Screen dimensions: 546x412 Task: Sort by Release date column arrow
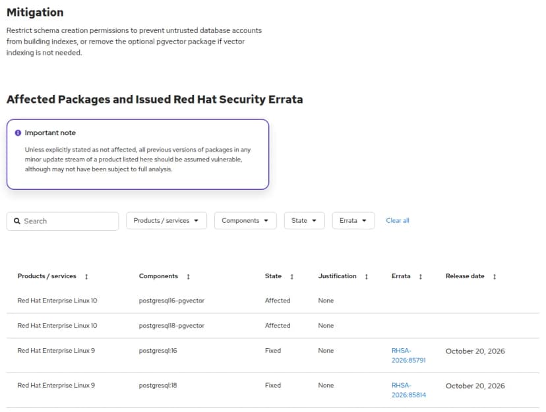(x=495, y=277)
